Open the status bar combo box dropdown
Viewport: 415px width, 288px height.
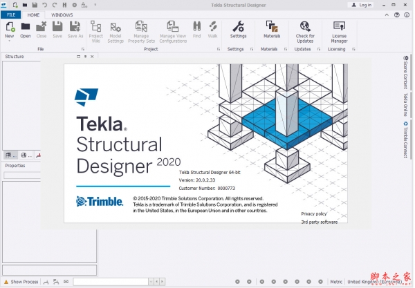(x=151, y=282)
